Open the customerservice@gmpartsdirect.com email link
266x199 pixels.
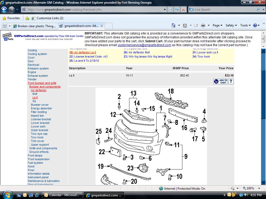[144, 45]
